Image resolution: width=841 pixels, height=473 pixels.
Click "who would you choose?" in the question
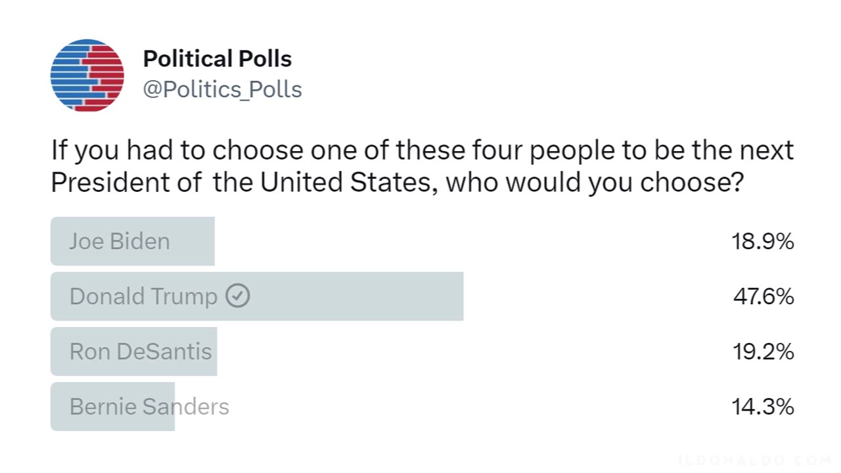click(x=595, y=183)
